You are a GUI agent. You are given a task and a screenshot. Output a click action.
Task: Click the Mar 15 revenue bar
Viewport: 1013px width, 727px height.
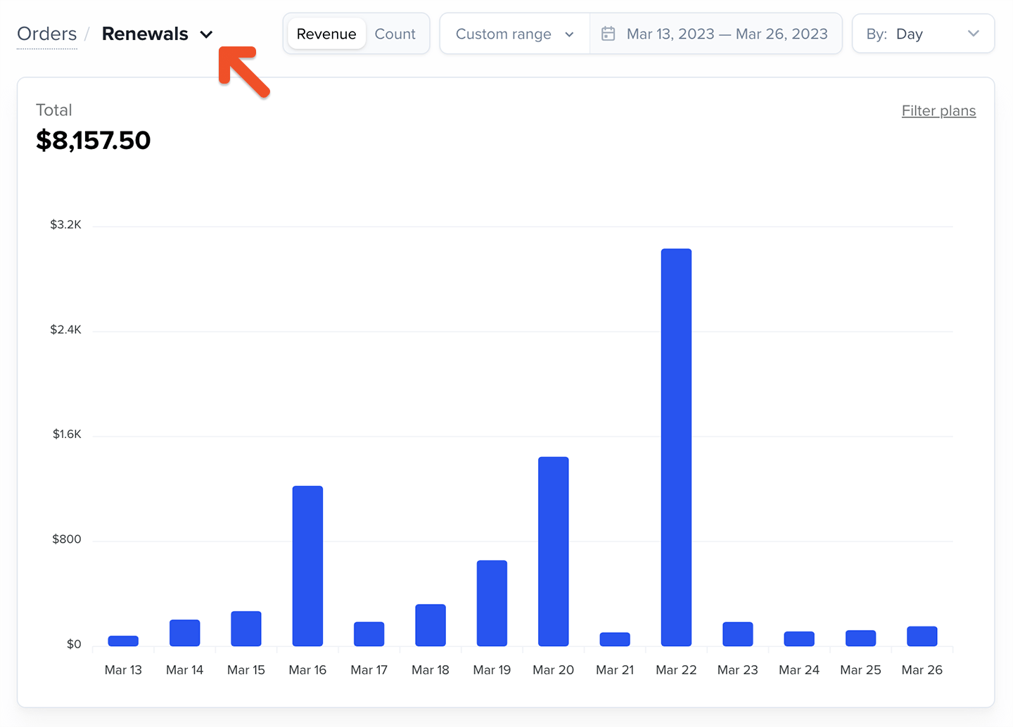click(246, 629)
